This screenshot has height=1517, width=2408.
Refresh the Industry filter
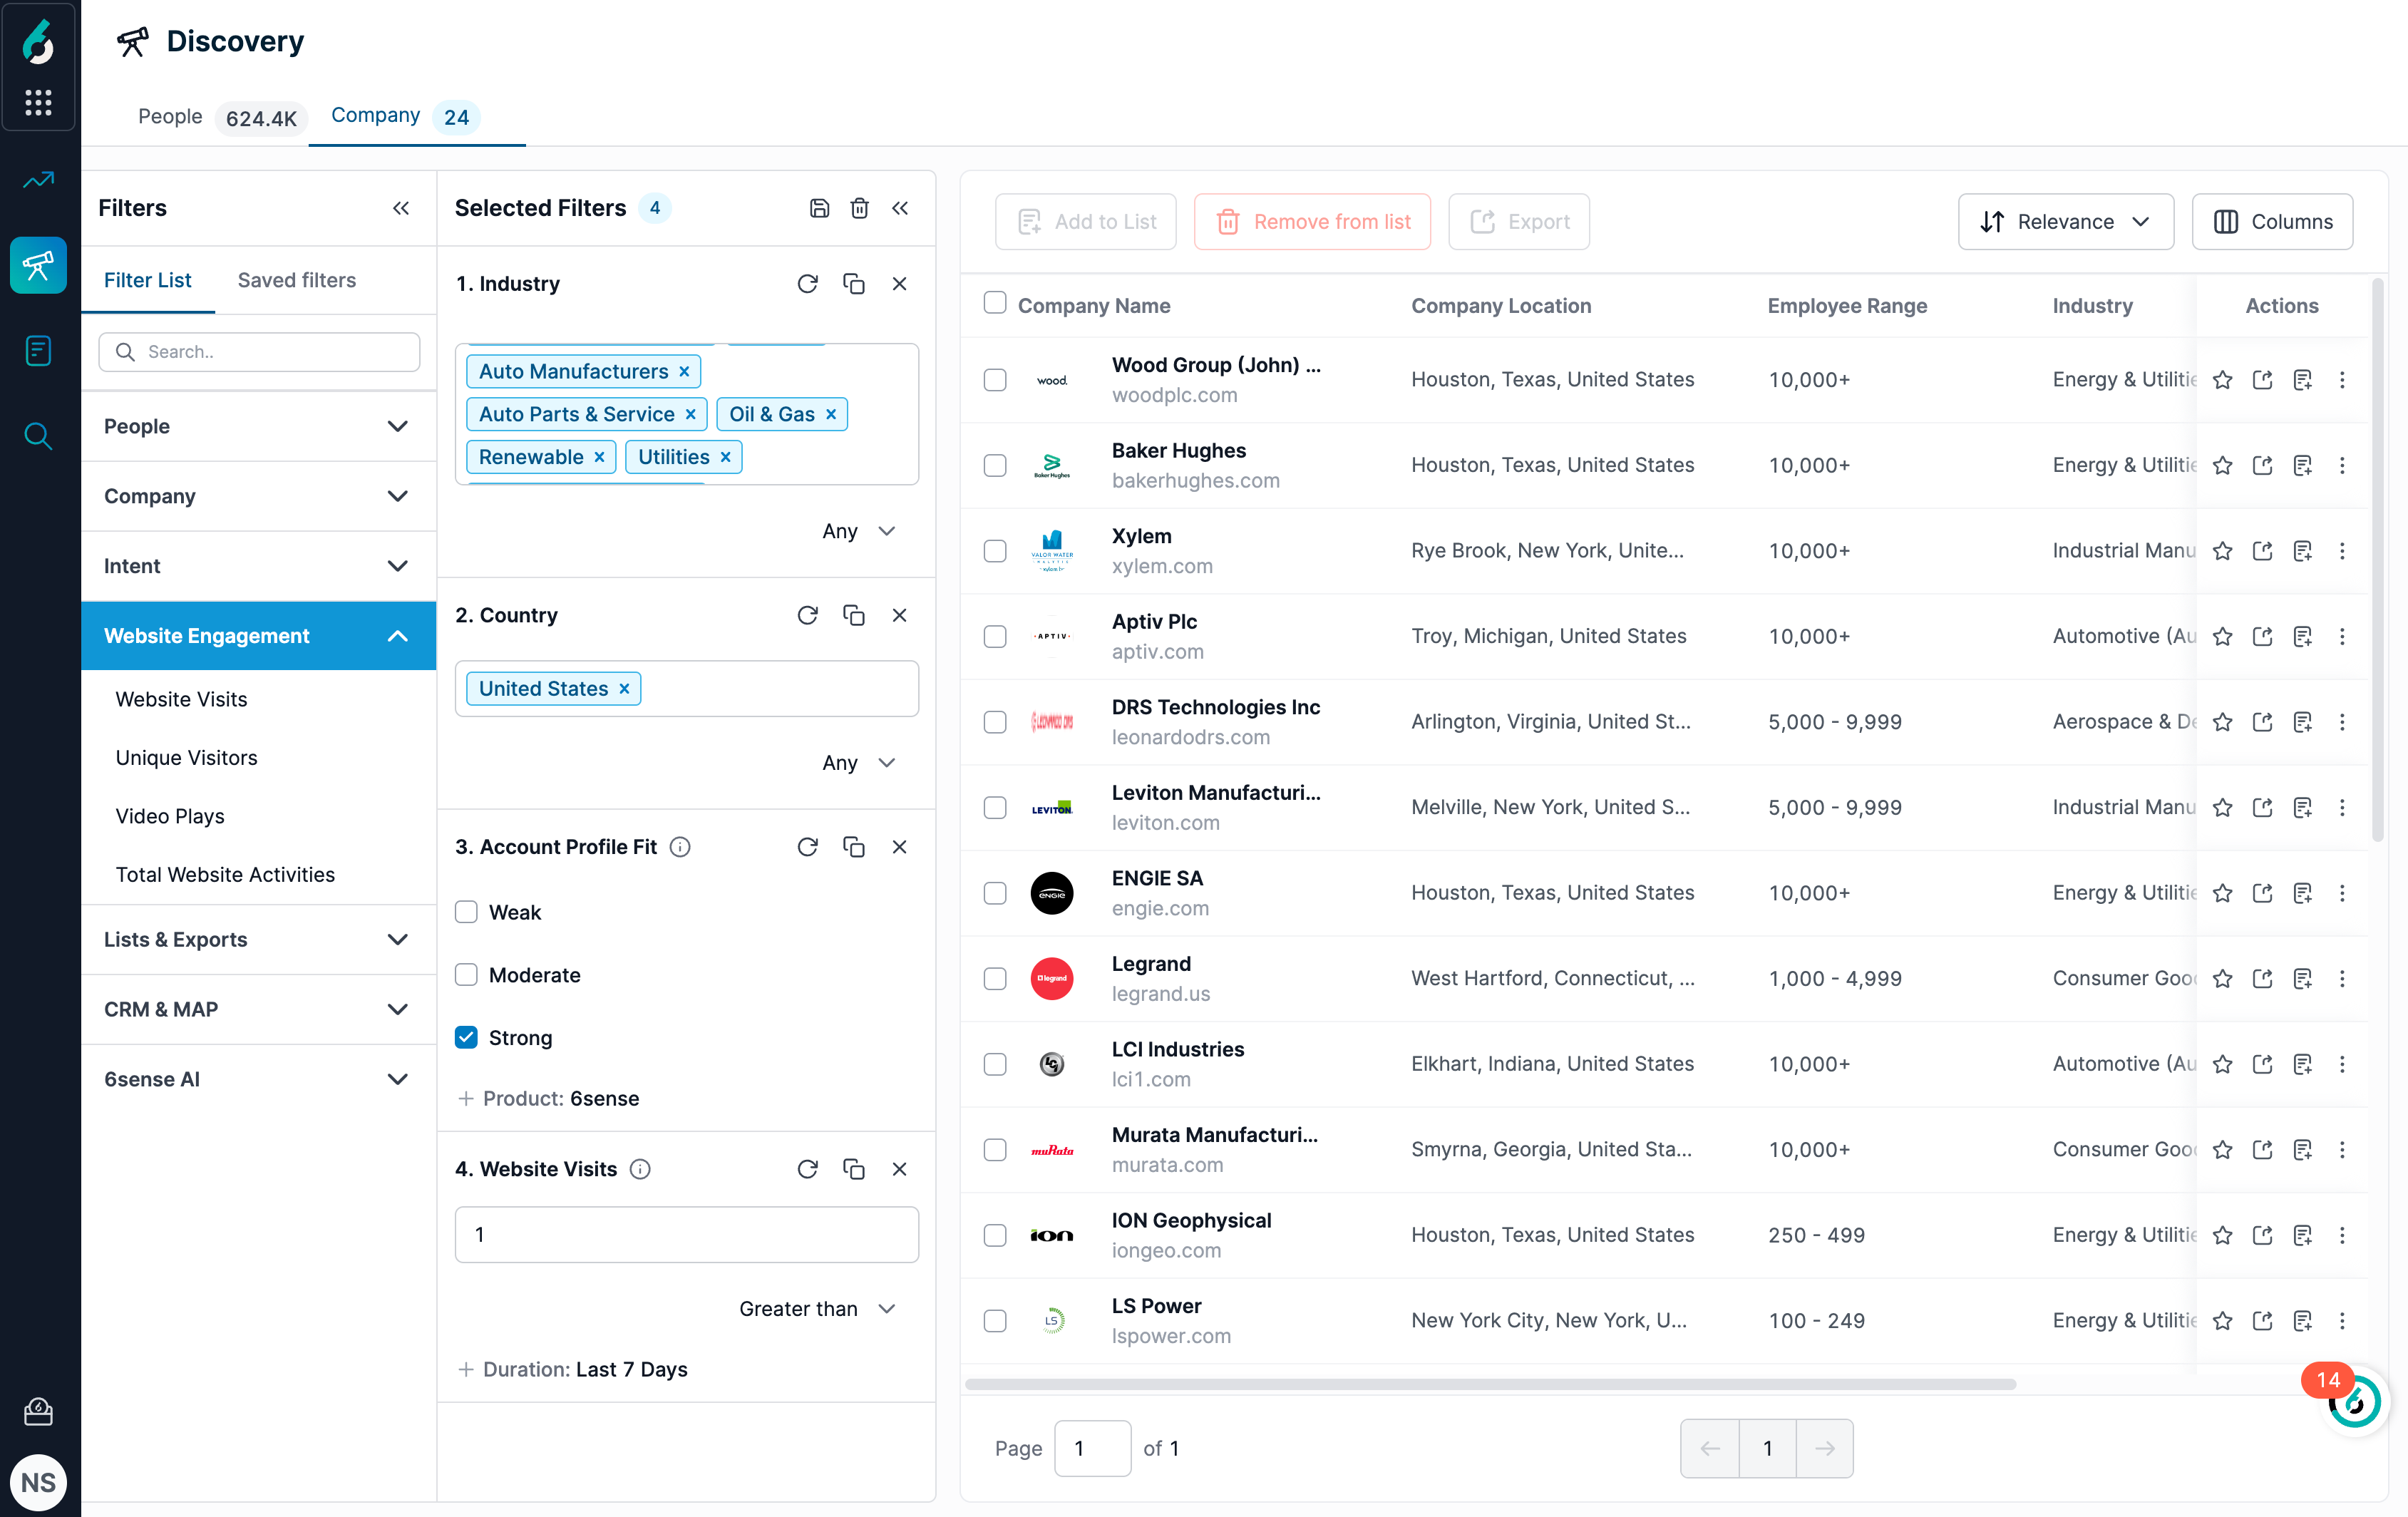tap(808, 283)
